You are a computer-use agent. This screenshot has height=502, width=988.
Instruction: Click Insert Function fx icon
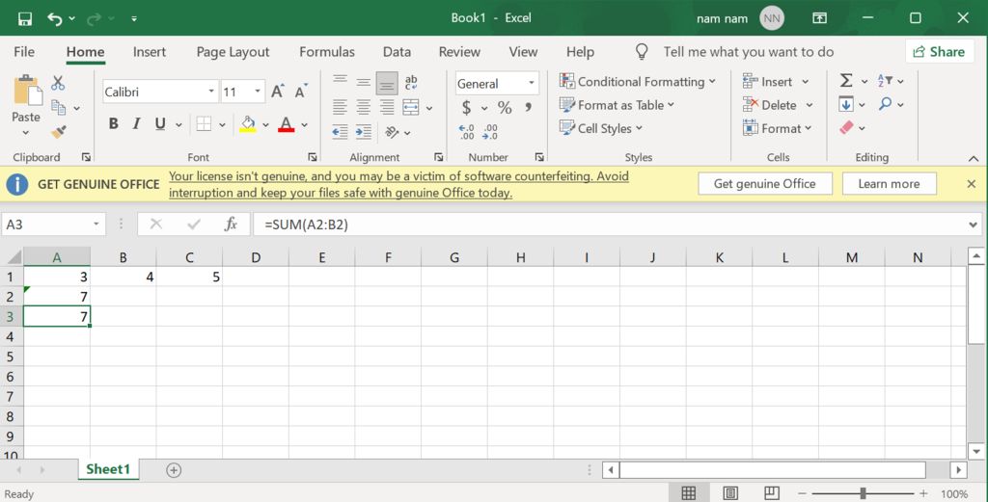click(232, 224)
